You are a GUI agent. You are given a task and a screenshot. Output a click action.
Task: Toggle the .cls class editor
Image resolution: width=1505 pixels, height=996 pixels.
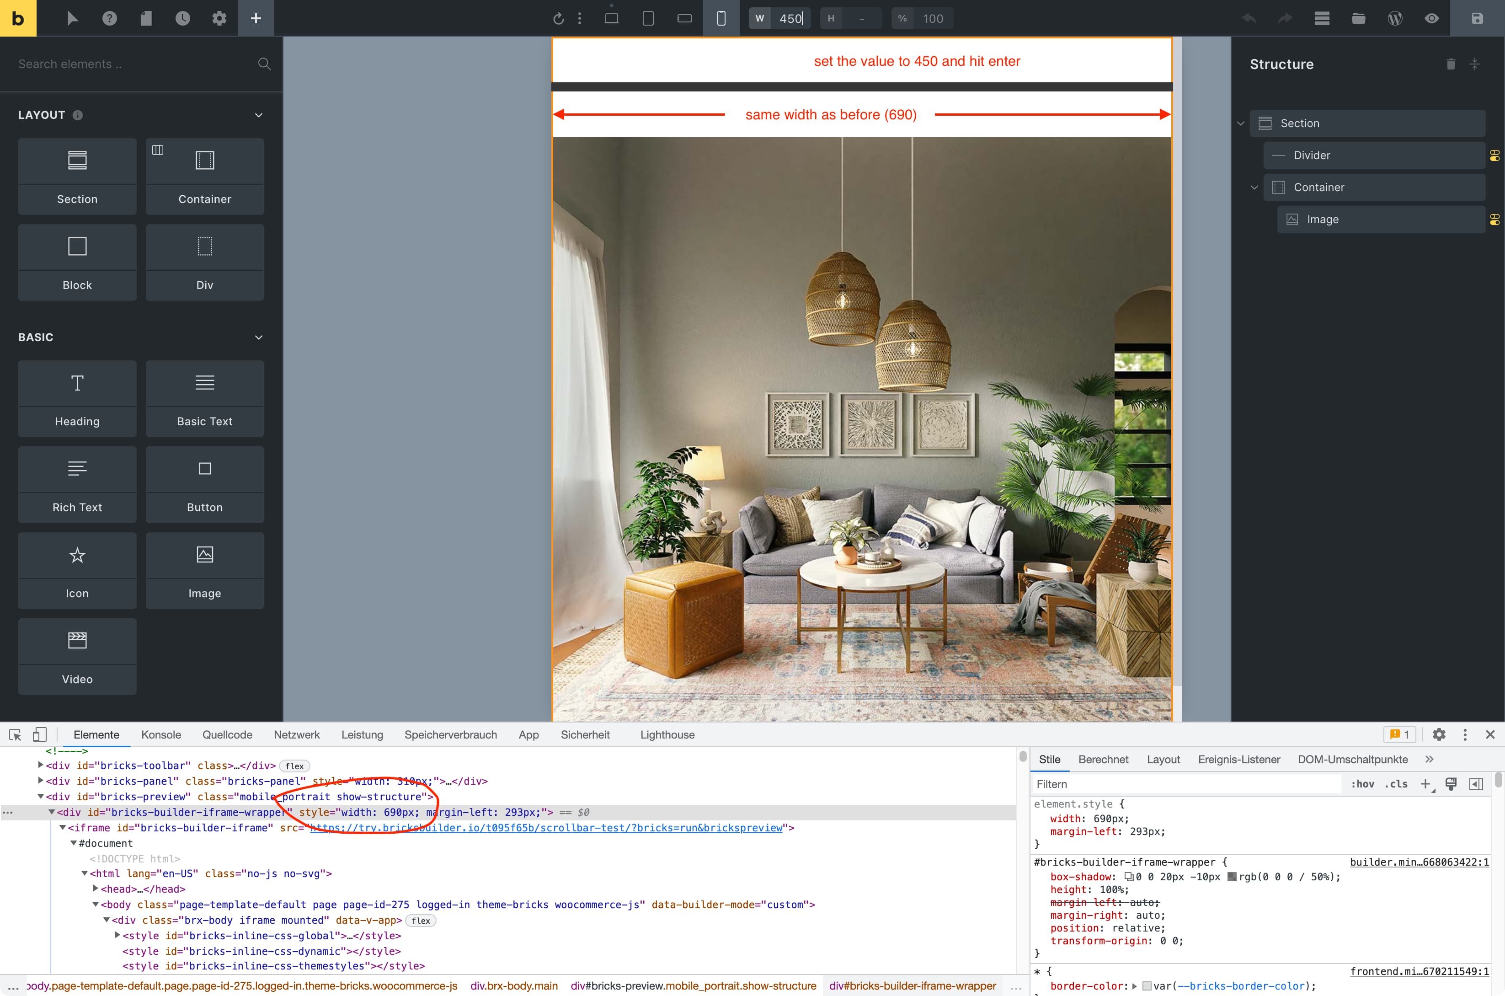tap(1396, 784)
